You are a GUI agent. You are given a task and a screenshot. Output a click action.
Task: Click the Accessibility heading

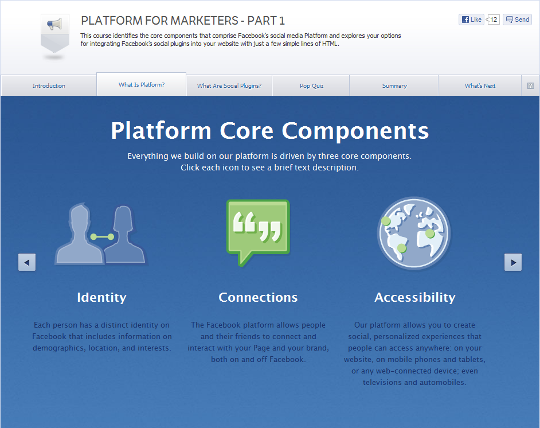click(414, 297)
